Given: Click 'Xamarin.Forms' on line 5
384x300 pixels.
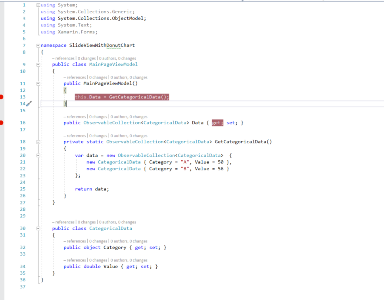Looking at the screenshot, I should pos(77,32).
